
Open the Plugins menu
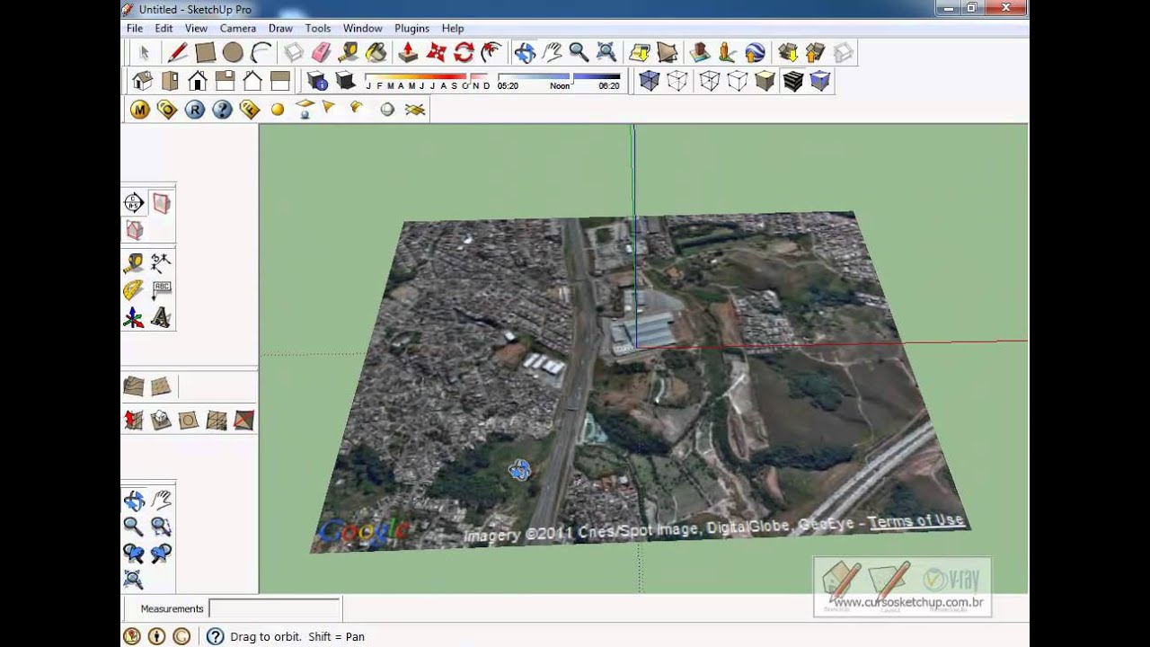pos(411,28)
